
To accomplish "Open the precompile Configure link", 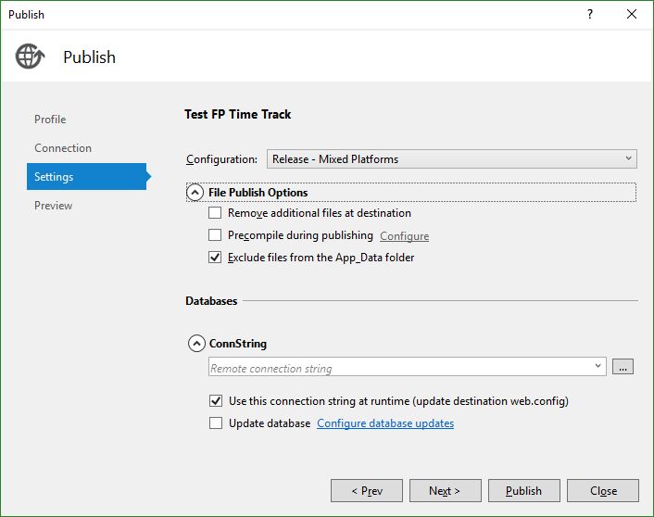I will (x=404, y=236).
